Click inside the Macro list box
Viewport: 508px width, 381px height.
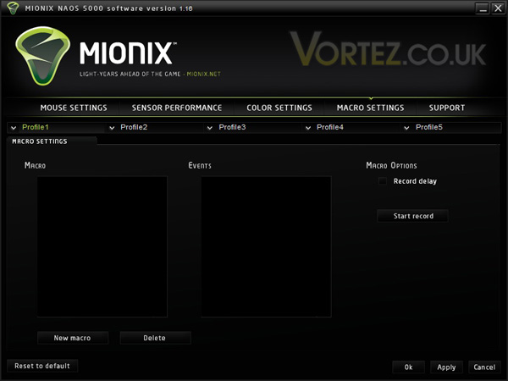coord(102,246)
